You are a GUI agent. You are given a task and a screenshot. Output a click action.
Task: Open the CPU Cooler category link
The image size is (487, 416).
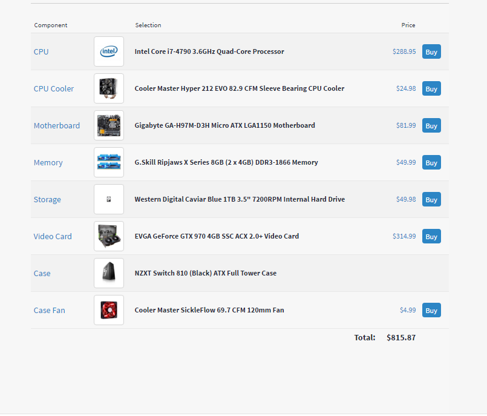tap(54, 88)
